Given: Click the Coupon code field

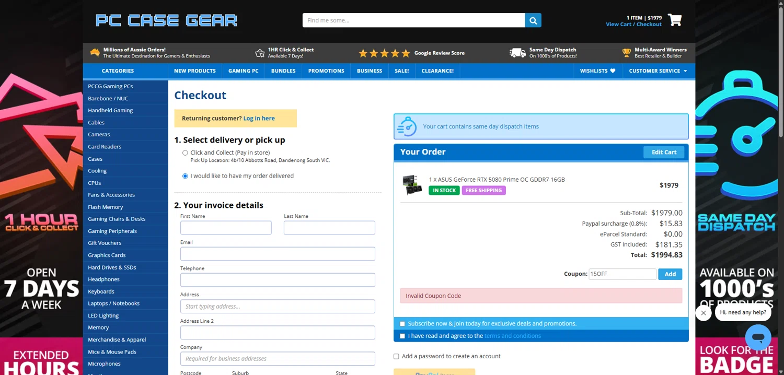Looking at the screenshot, I should point(622,274).
